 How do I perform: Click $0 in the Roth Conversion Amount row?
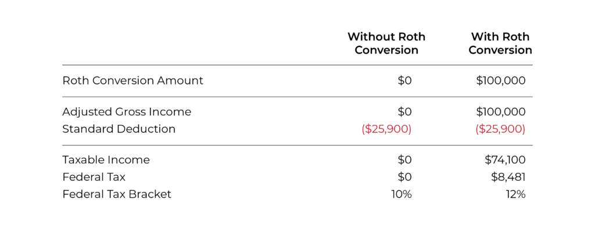click(x=404, y=80)
